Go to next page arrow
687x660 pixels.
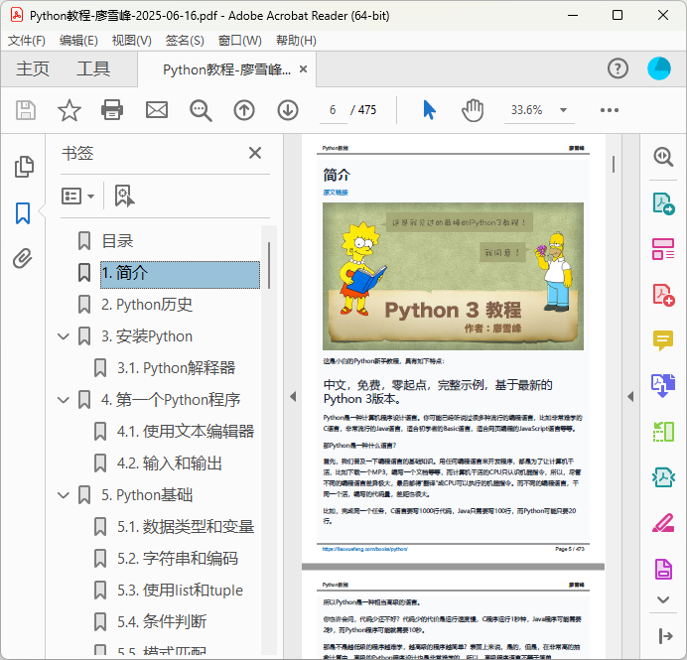(288, 110)
